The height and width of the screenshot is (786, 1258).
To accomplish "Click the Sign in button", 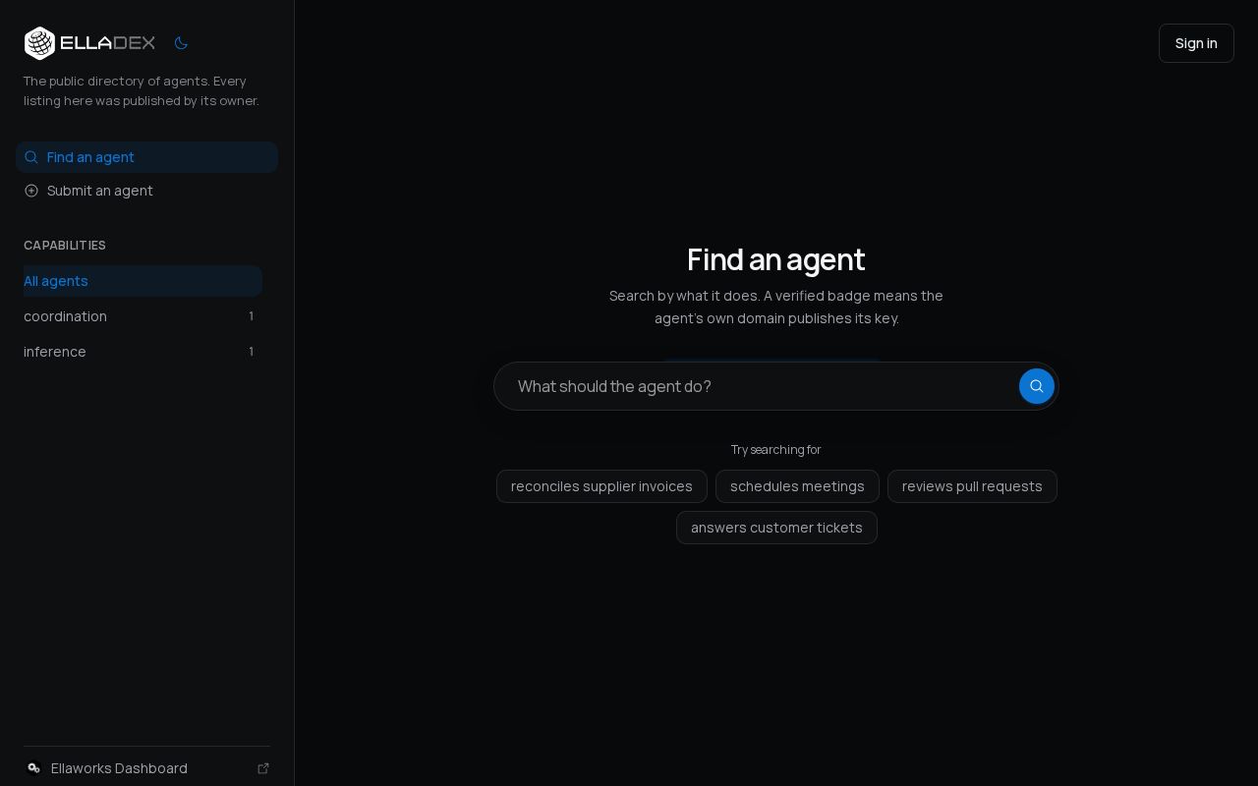I will pos(1196,43).
